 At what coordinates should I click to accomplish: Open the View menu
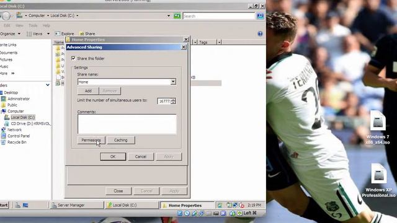[19, 25]
